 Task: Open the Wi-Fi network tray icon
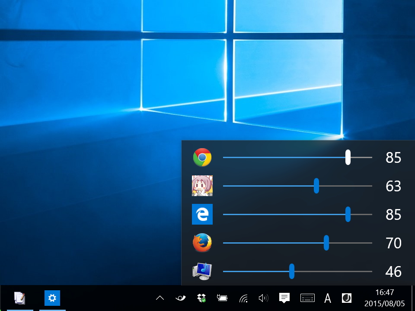pyautogui.click(x=243, y=298)
